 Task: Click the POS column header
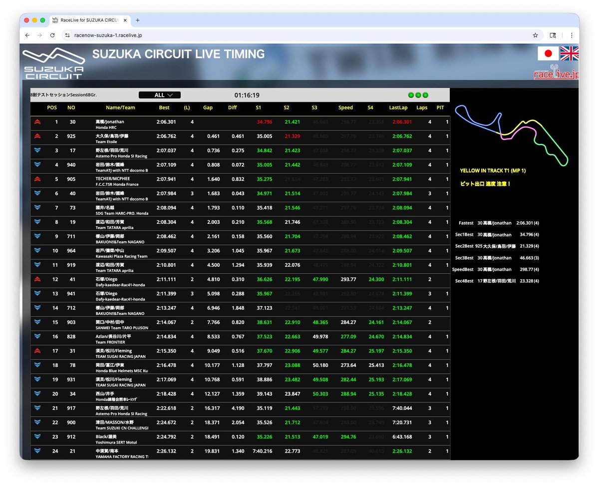[52, 108]
